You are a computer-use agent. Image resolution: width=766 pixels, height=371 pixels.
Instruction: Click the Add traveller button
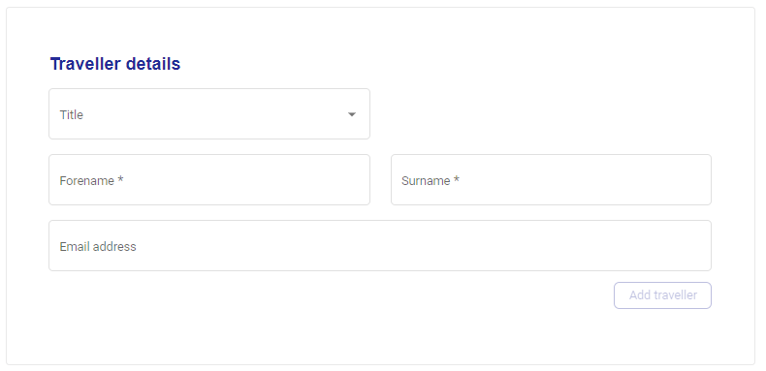point(662,295)
